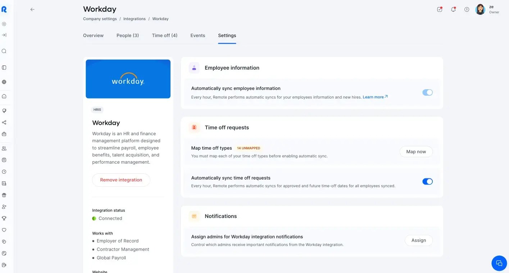
Task: Click the heart icon in the sidebar
Action: (4, 229)
